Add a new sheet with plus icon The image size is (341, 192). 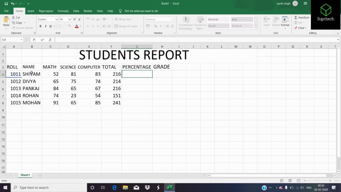(x=40, y=175)
